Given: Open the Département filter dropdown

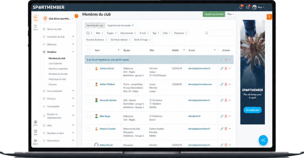Looking at the screenshot, I should click(128, 33).
